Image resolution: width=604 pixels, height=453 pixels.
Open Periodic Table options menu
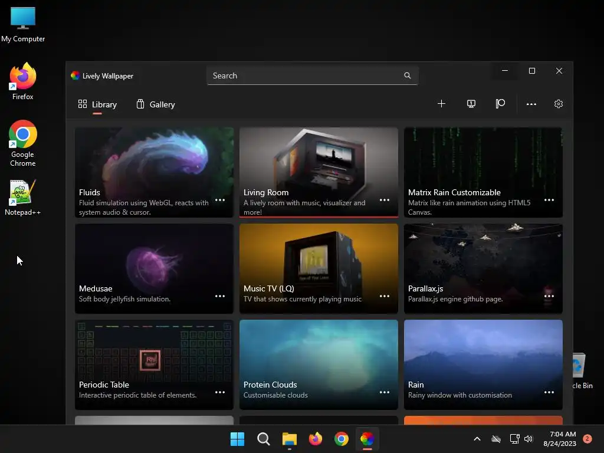coord(220,392)
